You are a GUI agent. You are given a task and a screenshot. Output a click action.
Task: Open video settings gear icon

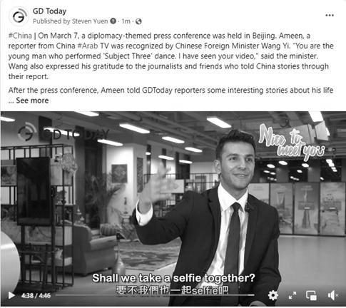[x=273, y=295]
